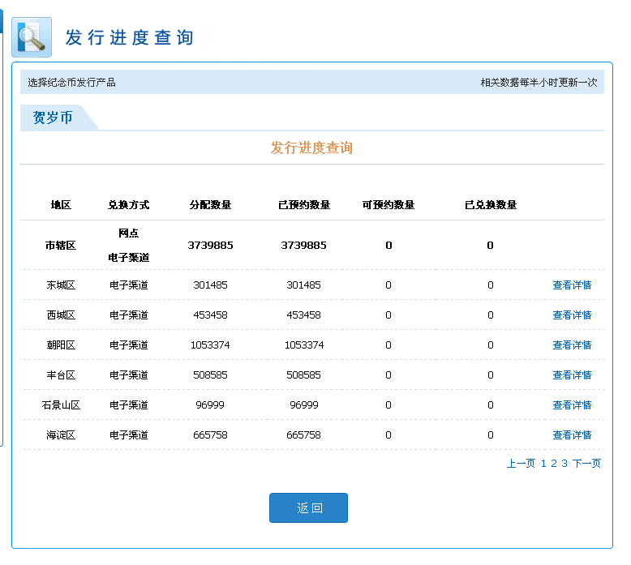This screenshot has height=565, width=631.
Task: View details for 丰台区 row
Action: point(572,375)
